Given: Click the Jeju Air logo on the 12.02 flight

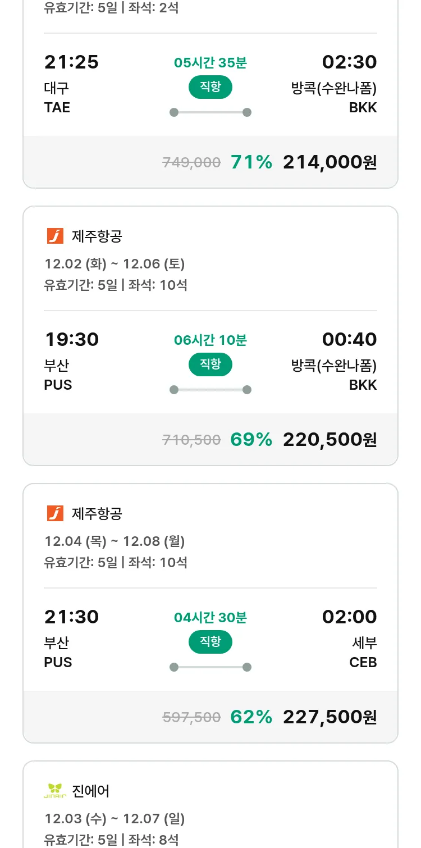Looking at the screenshot, I should coord(55,236).
